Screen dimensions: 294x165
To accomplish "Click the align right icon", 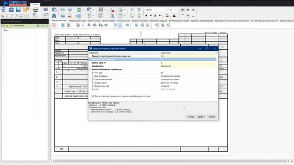I will point(193,10).
